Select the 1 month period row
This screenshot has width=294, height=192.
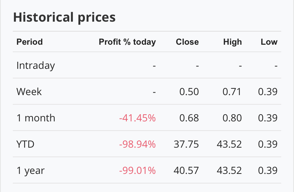click(x=36, y=118)
